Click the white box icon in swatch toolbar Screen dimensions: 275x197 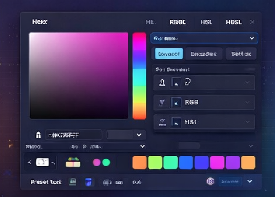(x=42, y=162)
